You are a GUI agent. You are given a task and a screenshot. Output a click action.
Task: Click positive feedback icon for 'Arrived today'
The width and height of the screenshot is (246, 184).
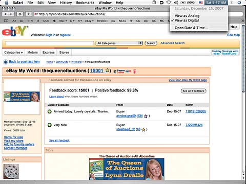click(50, 111)
